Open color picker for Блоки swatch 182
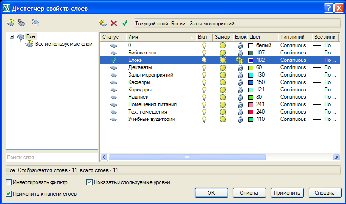Viewport: 346px width, 204px height. point(251,60)
